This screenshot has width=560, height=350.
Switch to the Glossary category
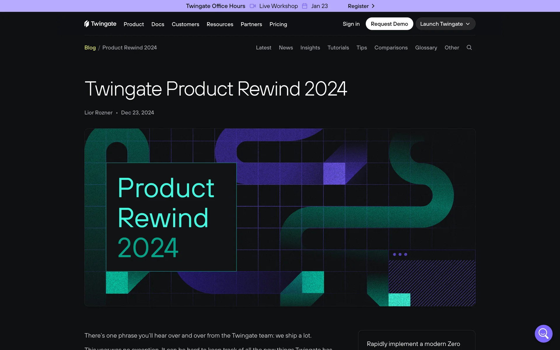click(x=426, y=48)
